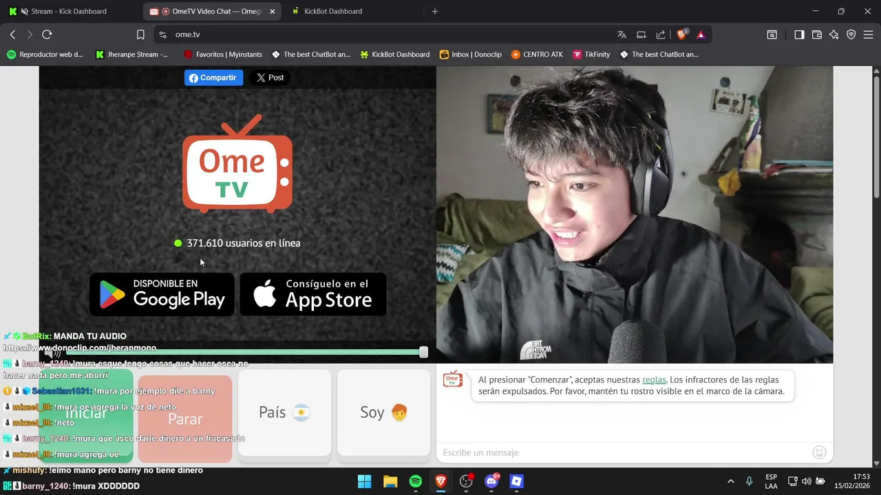Switch to KickBot Dashboard tab
Image resolution: width=881 pixels, height=495 pixels.
coord(333,11)
